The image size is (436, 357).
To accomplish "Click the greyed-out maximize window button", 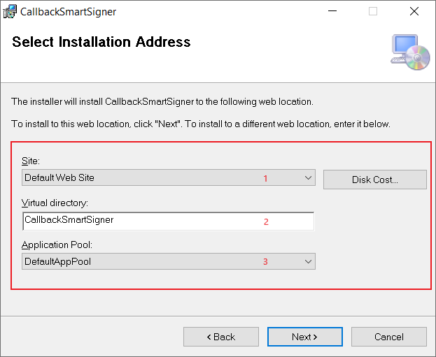I will (373, 11).
